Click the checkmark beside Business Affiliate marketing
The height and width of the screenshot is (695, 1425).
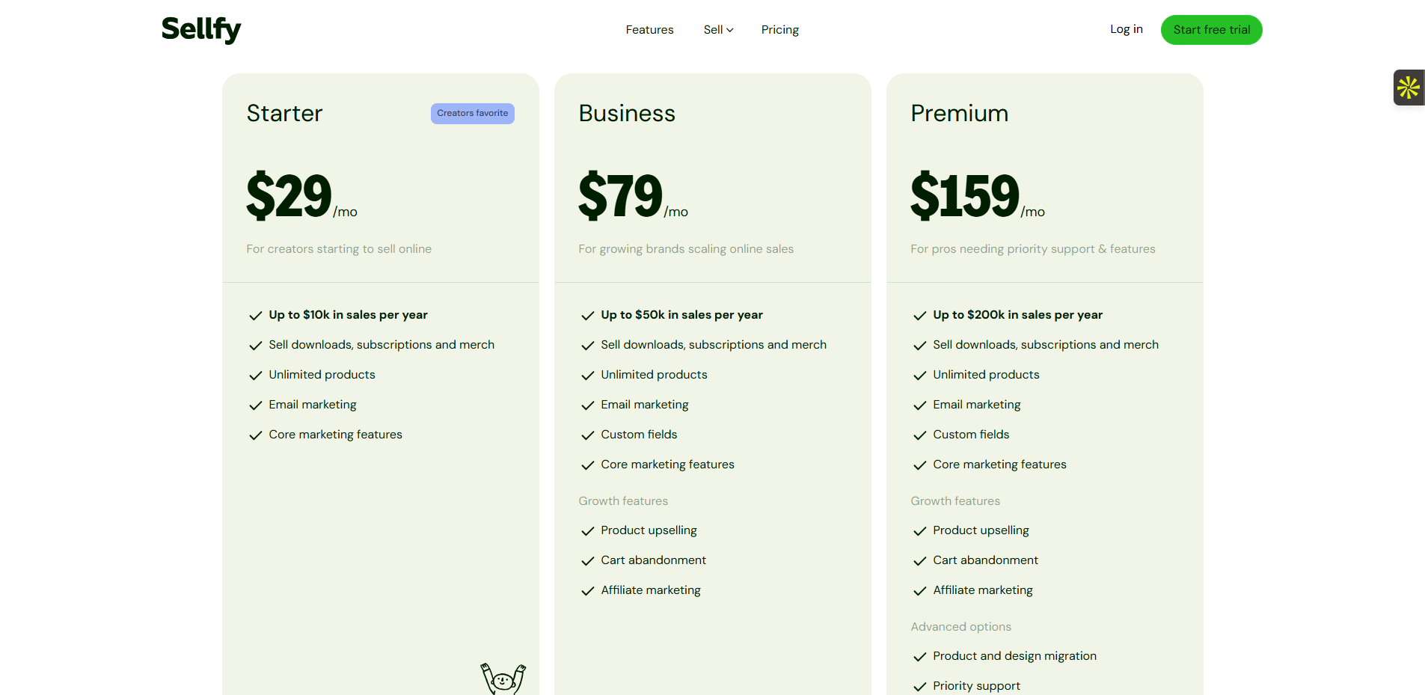587,591
